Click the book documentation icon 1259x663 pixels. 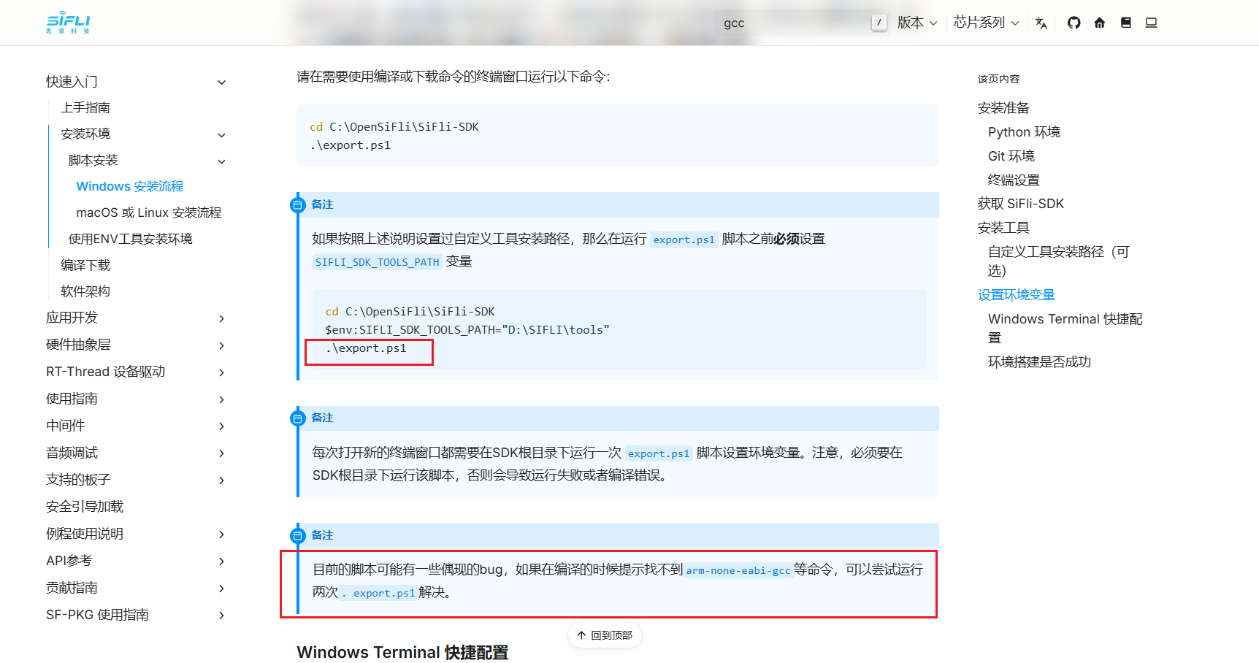pos(1126,23)
